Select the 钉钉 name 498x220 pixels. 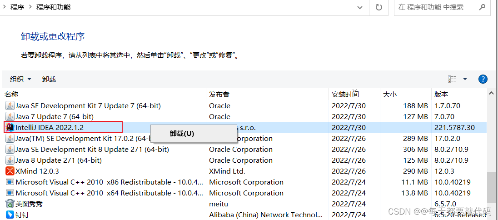(x=22, y=215)
